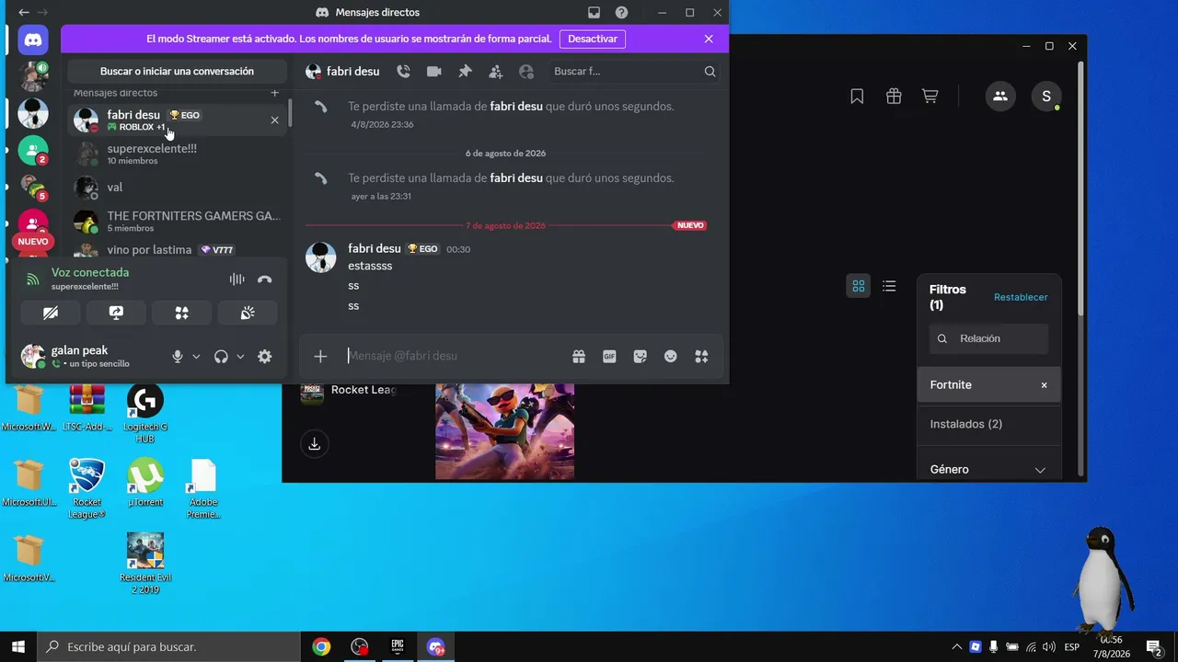Viewport: 1178px width, 662px height.
Task: Search in the fabri desu conversation
Action: pyautogui.click(x=634, y=71)
